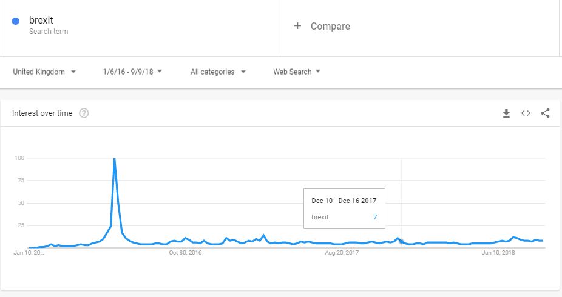The image size is (562, 297).
Task: Click the brexit value 7 in tooltip
Action: [375, 217]
